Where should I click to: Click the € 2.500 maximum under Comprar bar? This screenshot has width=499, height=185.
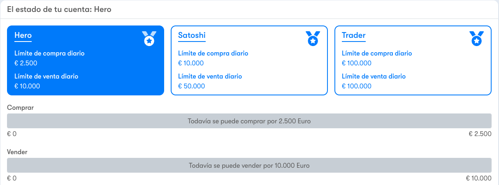480,134
